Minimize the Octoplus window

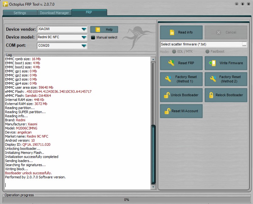pyautogui.click(x=237, y=4)
